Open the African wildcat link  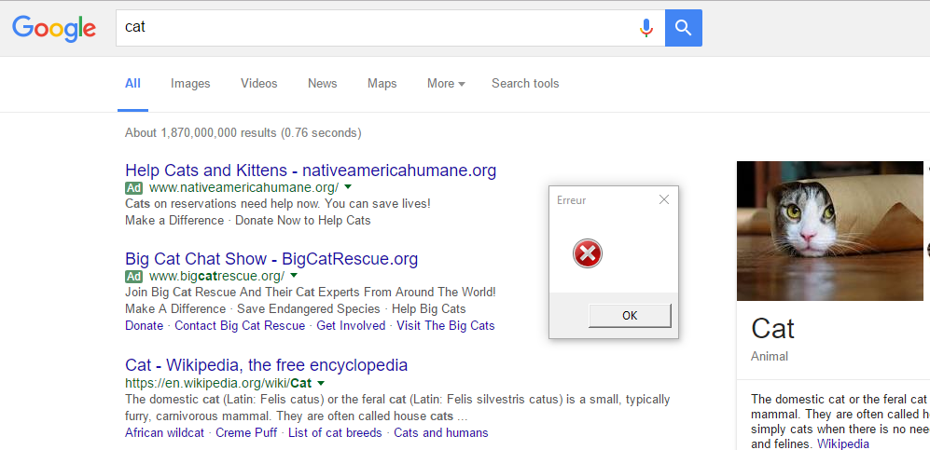(x=167, y=433)
